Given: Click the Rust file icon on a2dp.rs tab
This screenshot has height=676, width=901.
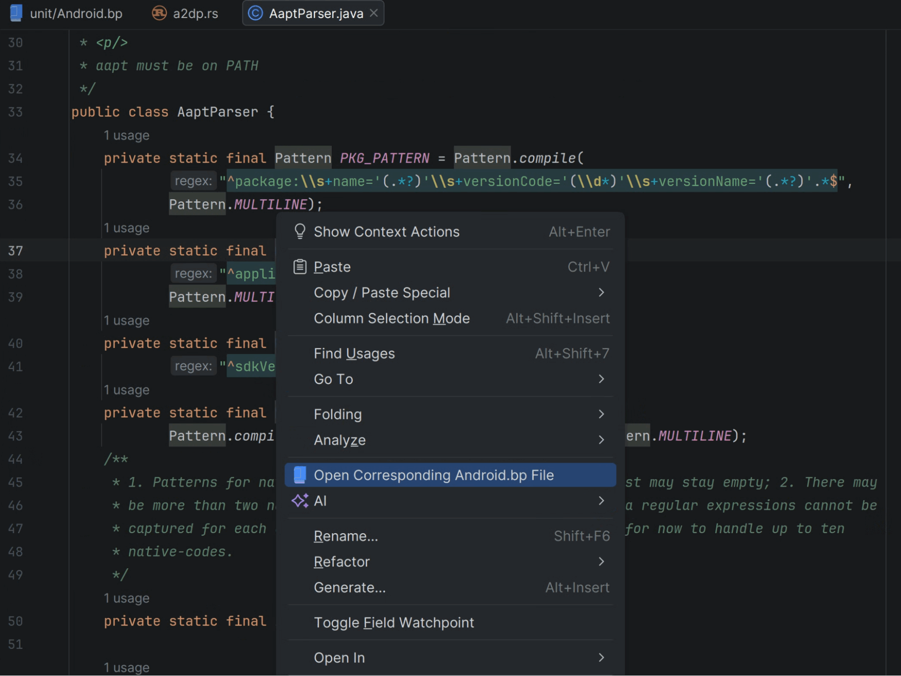Looking at the screenshot, I should pos(159,13).
